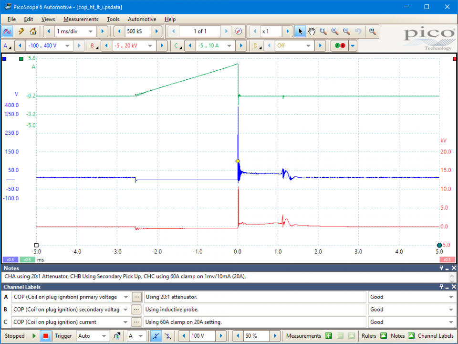Open Channel B options button
The height and width of the screenshot is (344, 458).
[94, 46]
